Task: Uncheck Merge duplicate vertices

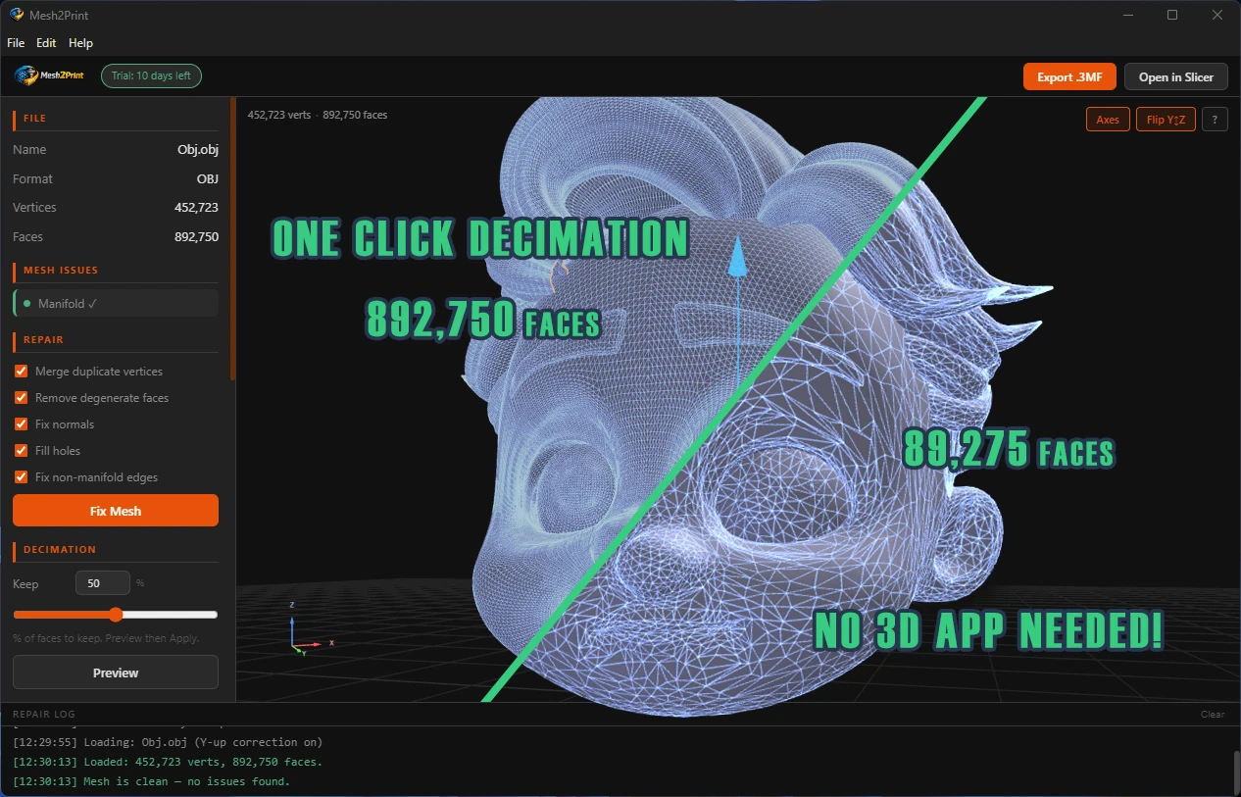Action: (x=22, y=371)
